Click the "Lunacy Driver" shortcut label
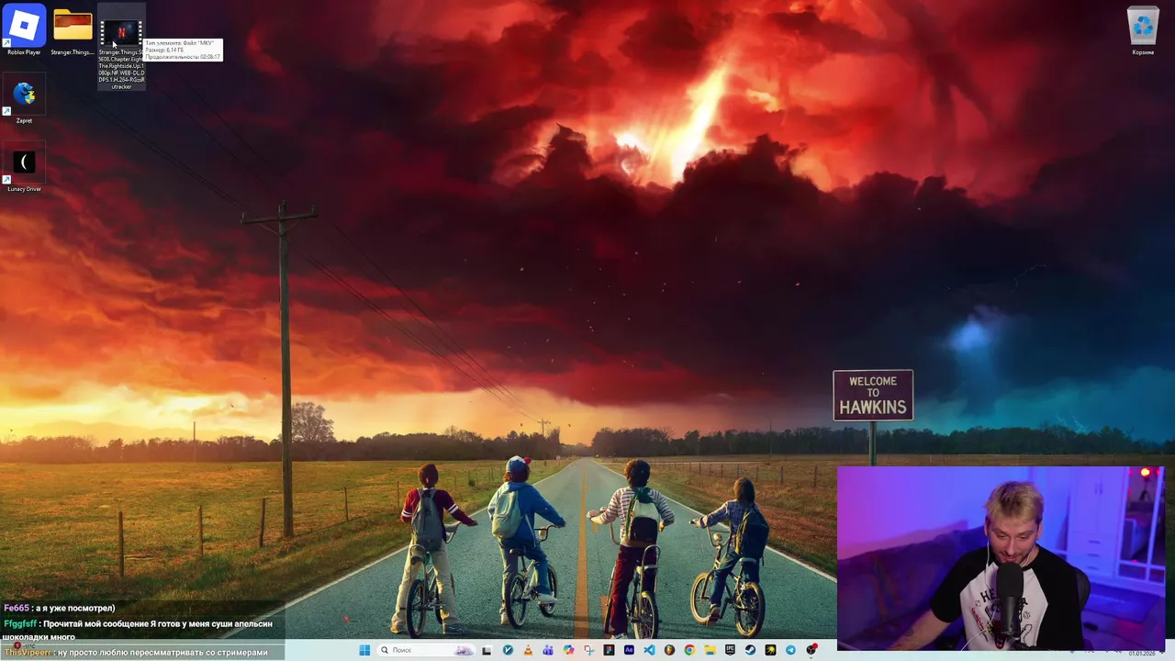1175x661 pixels. coord(24,189)
